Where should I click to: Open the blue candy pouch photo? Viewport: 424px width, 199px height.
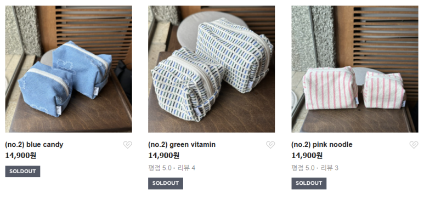[69, 69]
